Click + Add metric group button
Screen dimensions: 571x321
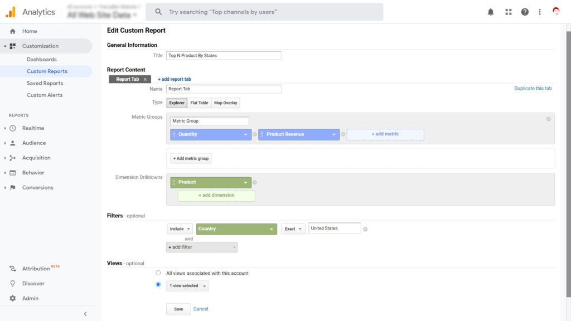[191, 158]
